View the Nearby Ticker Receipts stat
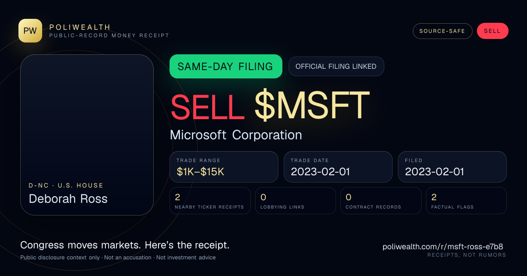 [210, 201]
